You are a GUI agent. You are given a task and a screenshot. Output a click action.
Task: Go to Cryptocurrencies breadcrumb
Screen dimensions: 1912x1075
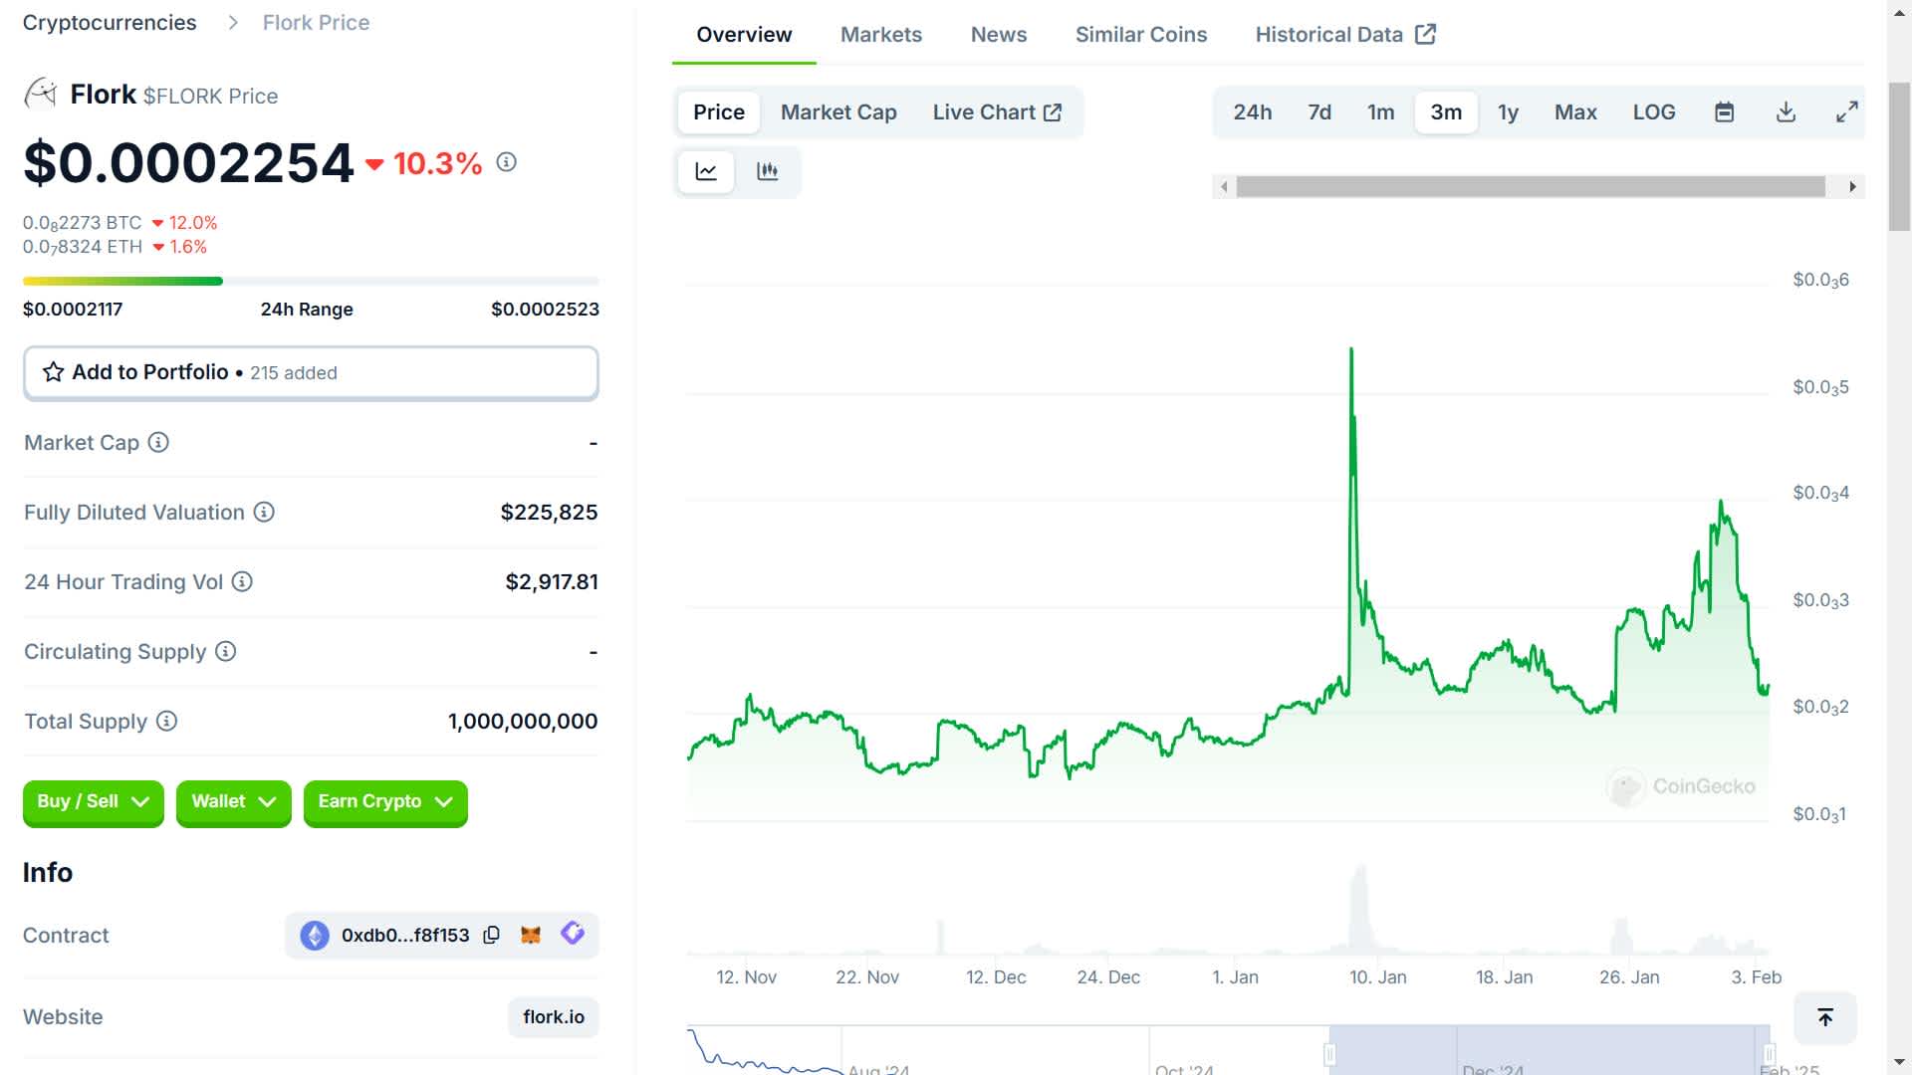110,23
